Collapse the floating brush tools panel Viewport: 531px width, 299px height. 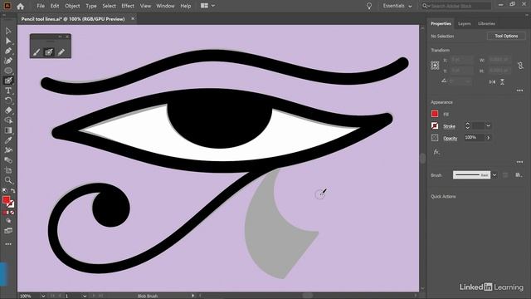tap(60, 37)
